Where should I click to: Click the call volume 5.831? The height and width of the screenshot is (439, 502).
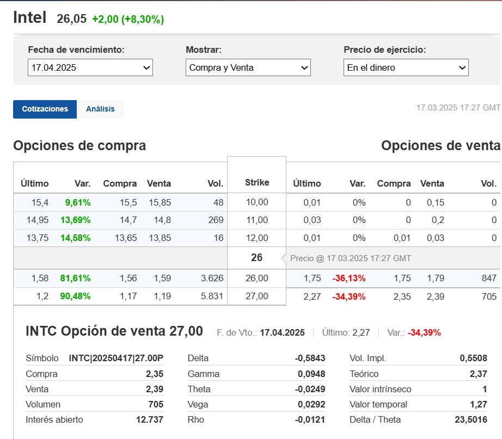(x=212, y=296)
